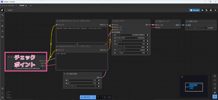This screenshot has height=100, width=218.
Task: Collapse the CLIP node with 'beautiful scenery' prompt
Action: [57, 21]
